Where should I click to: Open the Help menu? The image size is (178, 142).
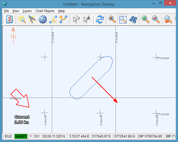click(x=61, y=11)
